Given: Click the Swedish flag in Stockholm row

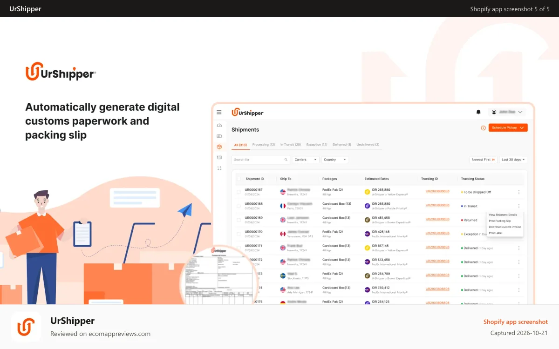Looking at the screenshot, I should point(283,275).
